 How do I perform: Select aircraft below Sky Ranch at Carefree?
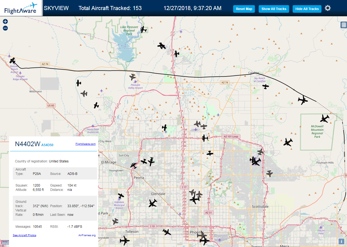(265, 86)
